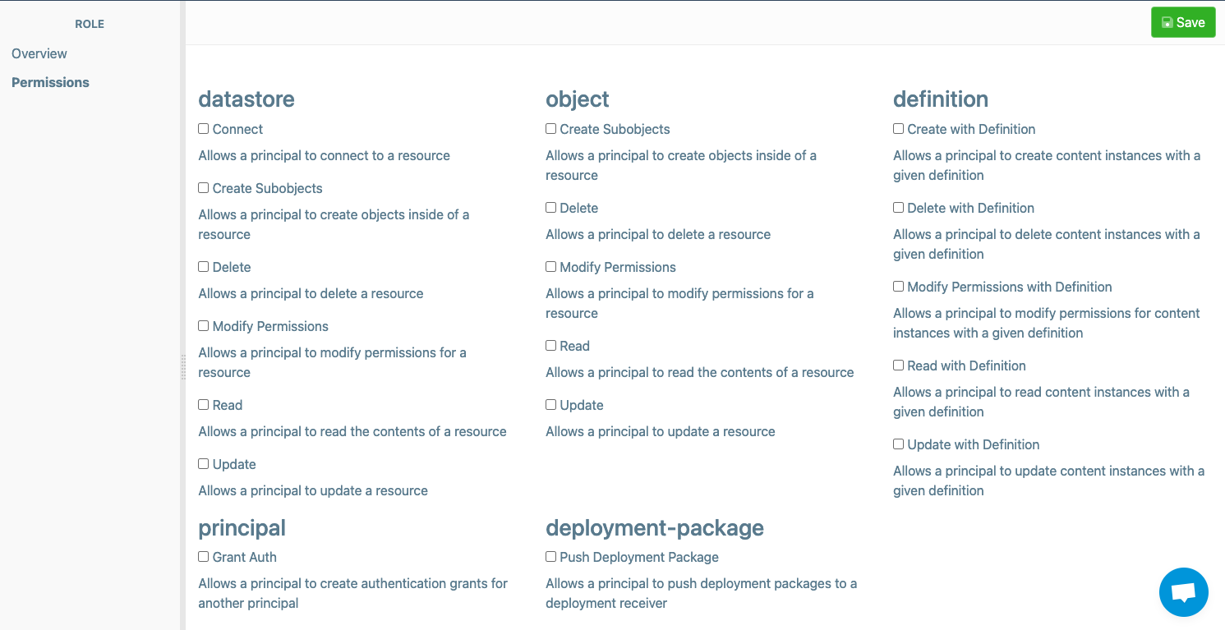Enable Modify Permissions with Definition checkbox
Viewport: 1225px width, 630px height.
click(x=898, y=287)
